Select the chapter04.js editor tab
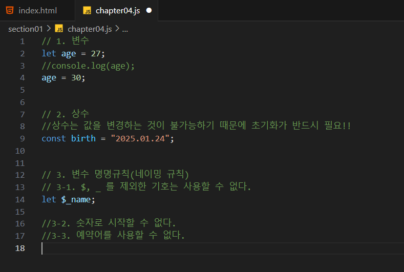Viewport: 404px width, 272px height. pyautogui.click(x=116, y=11)
